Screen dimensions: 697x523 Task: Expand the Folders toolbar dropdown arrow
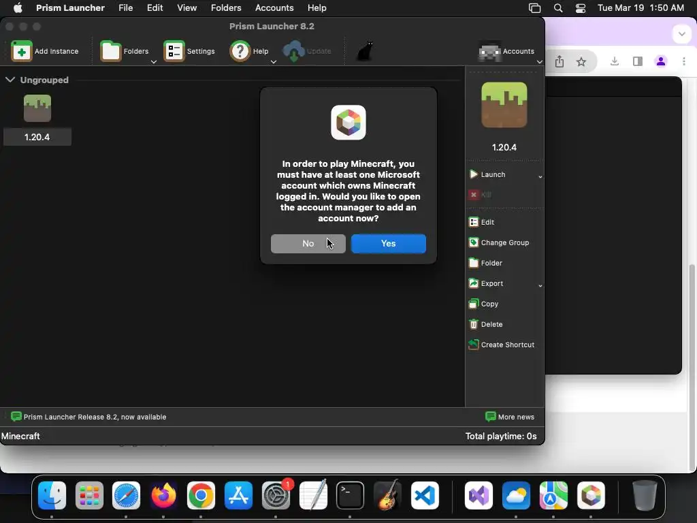coord(154,62)
